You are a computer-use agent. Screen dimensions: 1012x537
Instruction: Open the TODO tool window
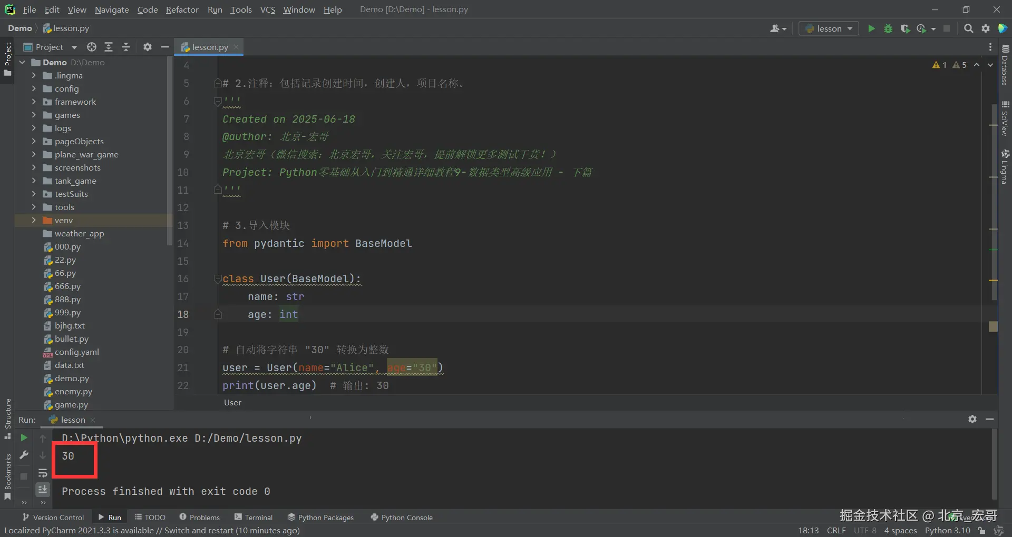tap(150, 518)
